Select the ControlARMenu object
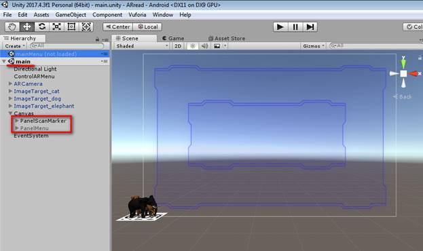The image size is (423, 251). click(34, 77)
